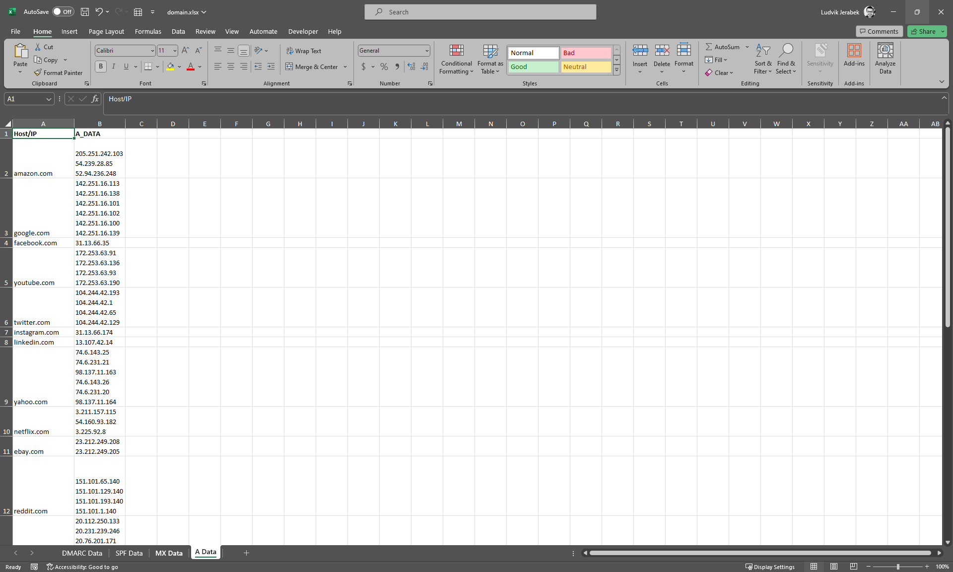Click the Copy icon

38,60
